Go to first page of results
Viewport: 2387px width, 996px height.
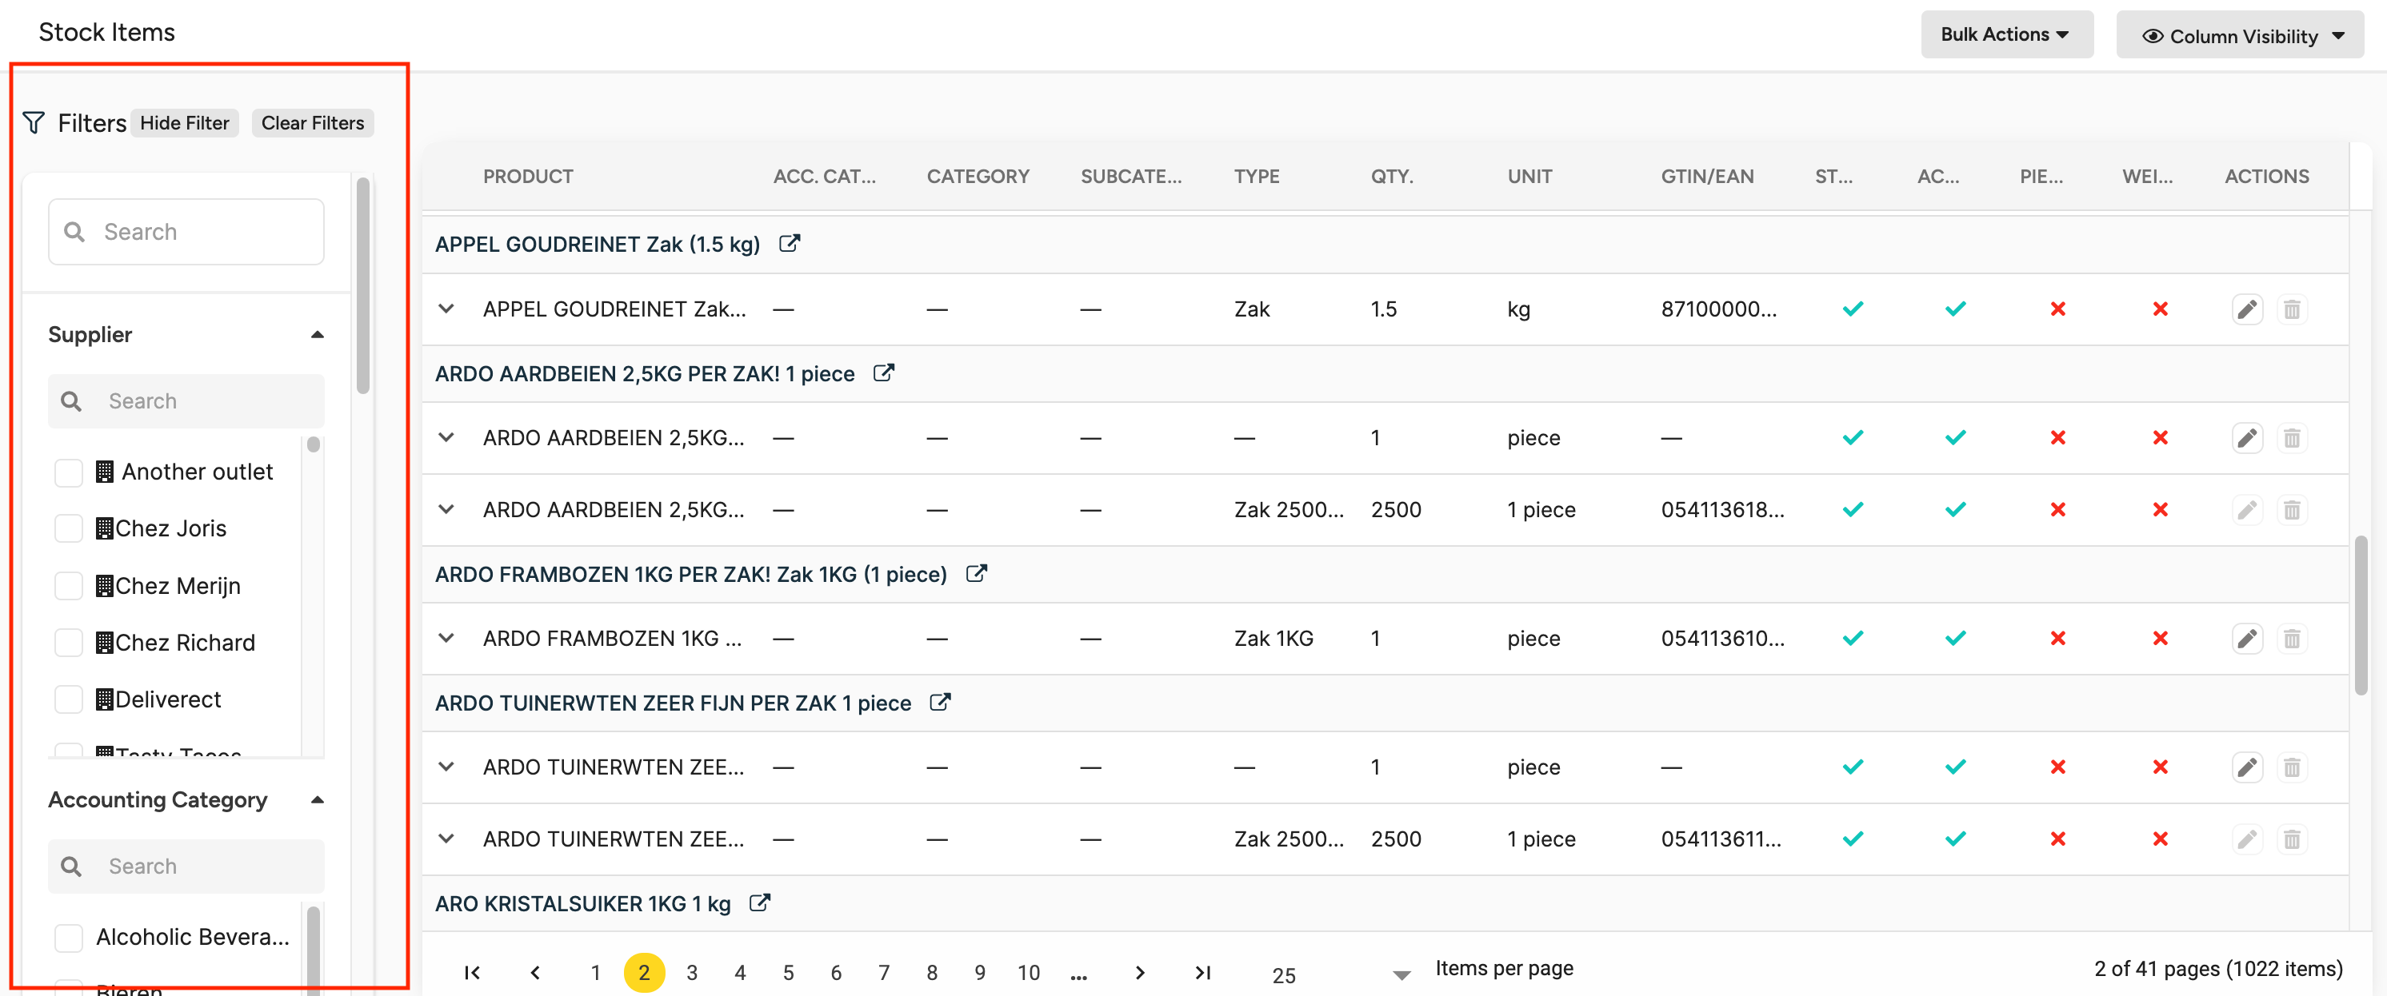point(473,973)
